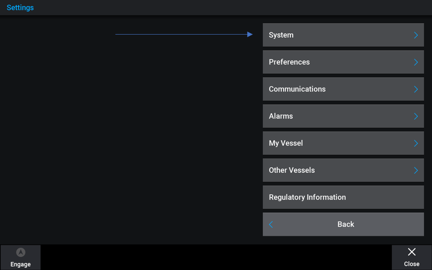
Task: Open the Alarms settings
Action: coord(343,116)
